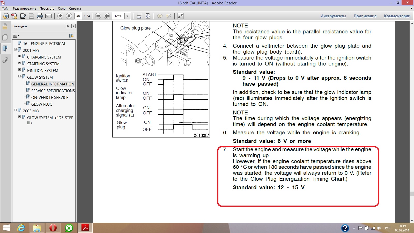Click the page number field showing 48
414x233 pixels.
click(78, 16)
